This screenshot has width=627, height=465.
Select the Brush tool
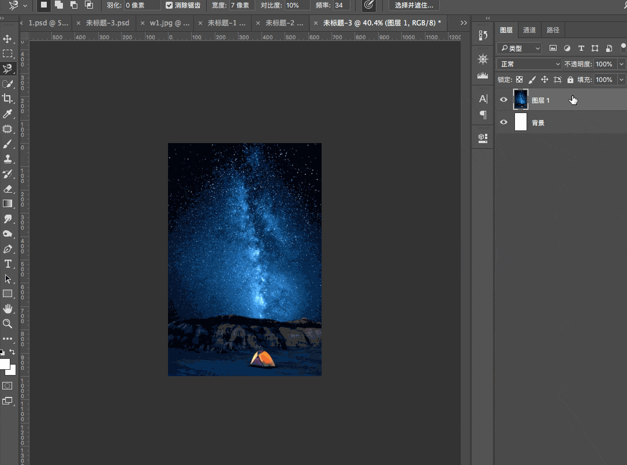7,144
